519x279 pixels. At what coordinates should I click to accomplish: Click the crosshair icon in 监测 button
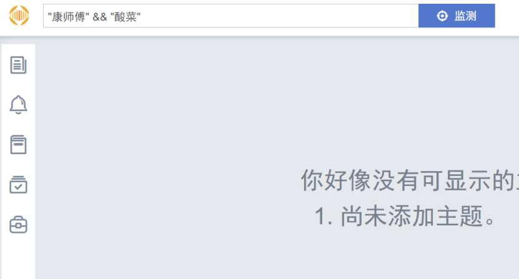tap(442, 16)
